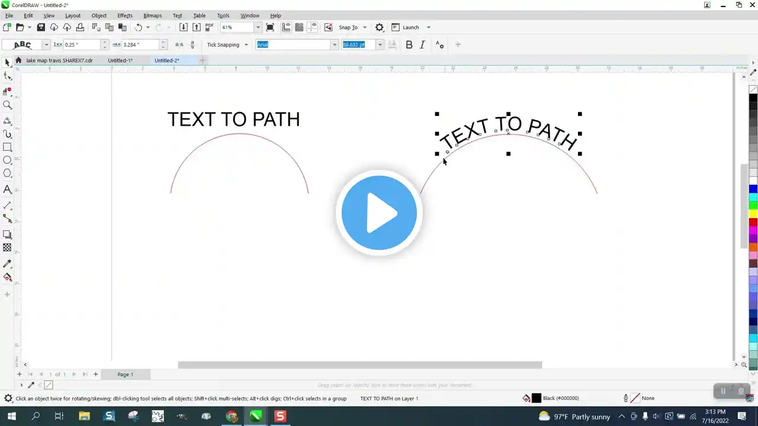
Task: Click the Full-screen preview icon
Action: coord(270,27)
